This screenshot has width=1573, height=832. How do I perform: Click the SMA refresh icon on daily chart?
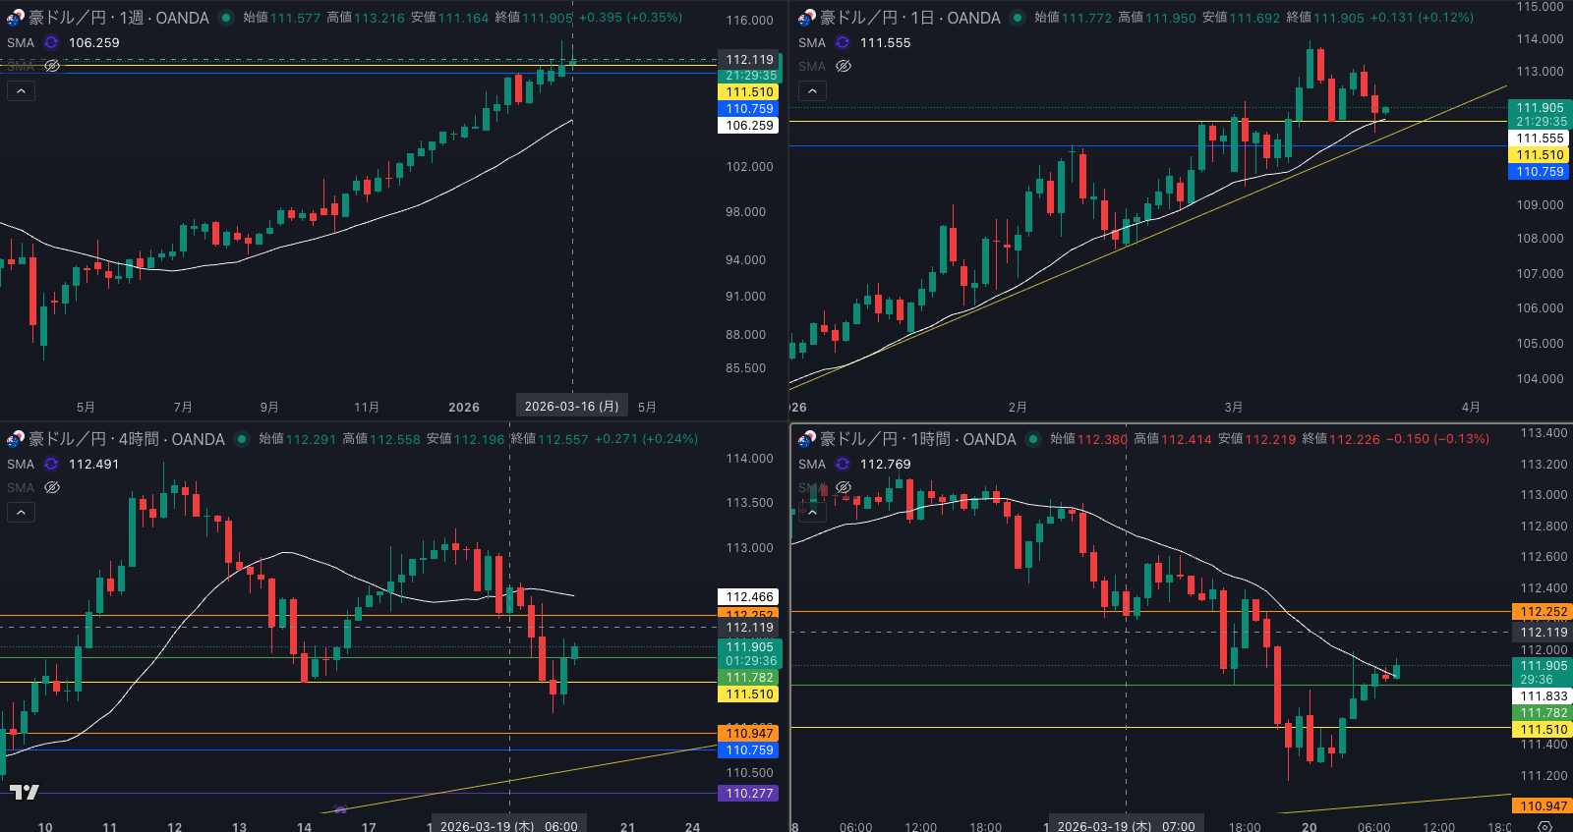click(843, 42)
